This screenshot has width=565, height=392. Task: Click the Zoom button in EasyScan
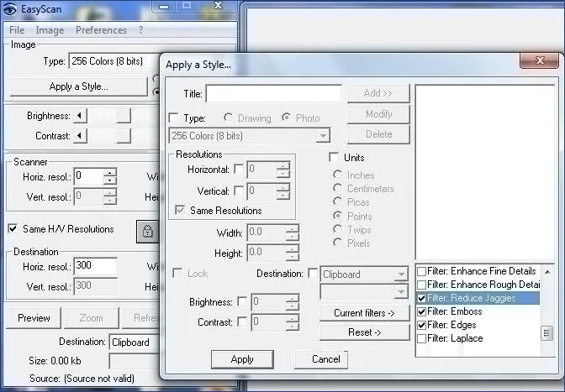pyautogui.click(x=91, y=318)
